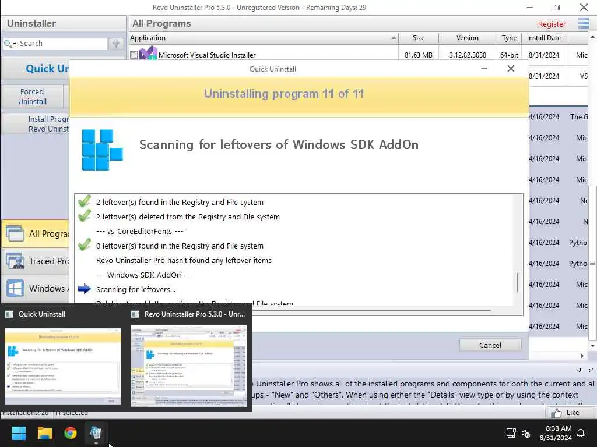The image size is (597, 447).
Task: Open the Register link
Action: tap(552, 24)
